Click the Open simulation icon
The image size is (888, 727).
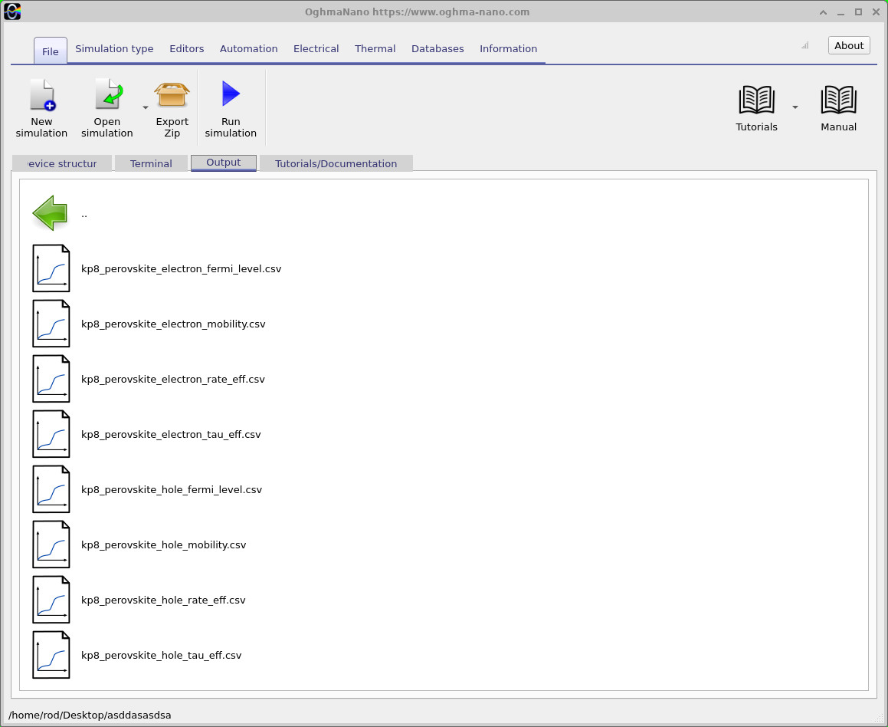(x=108, y=94)
